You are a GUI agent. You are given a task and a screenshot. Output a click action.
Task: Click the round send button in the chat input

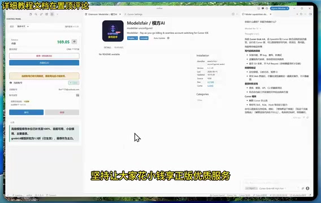click(307, 188)
